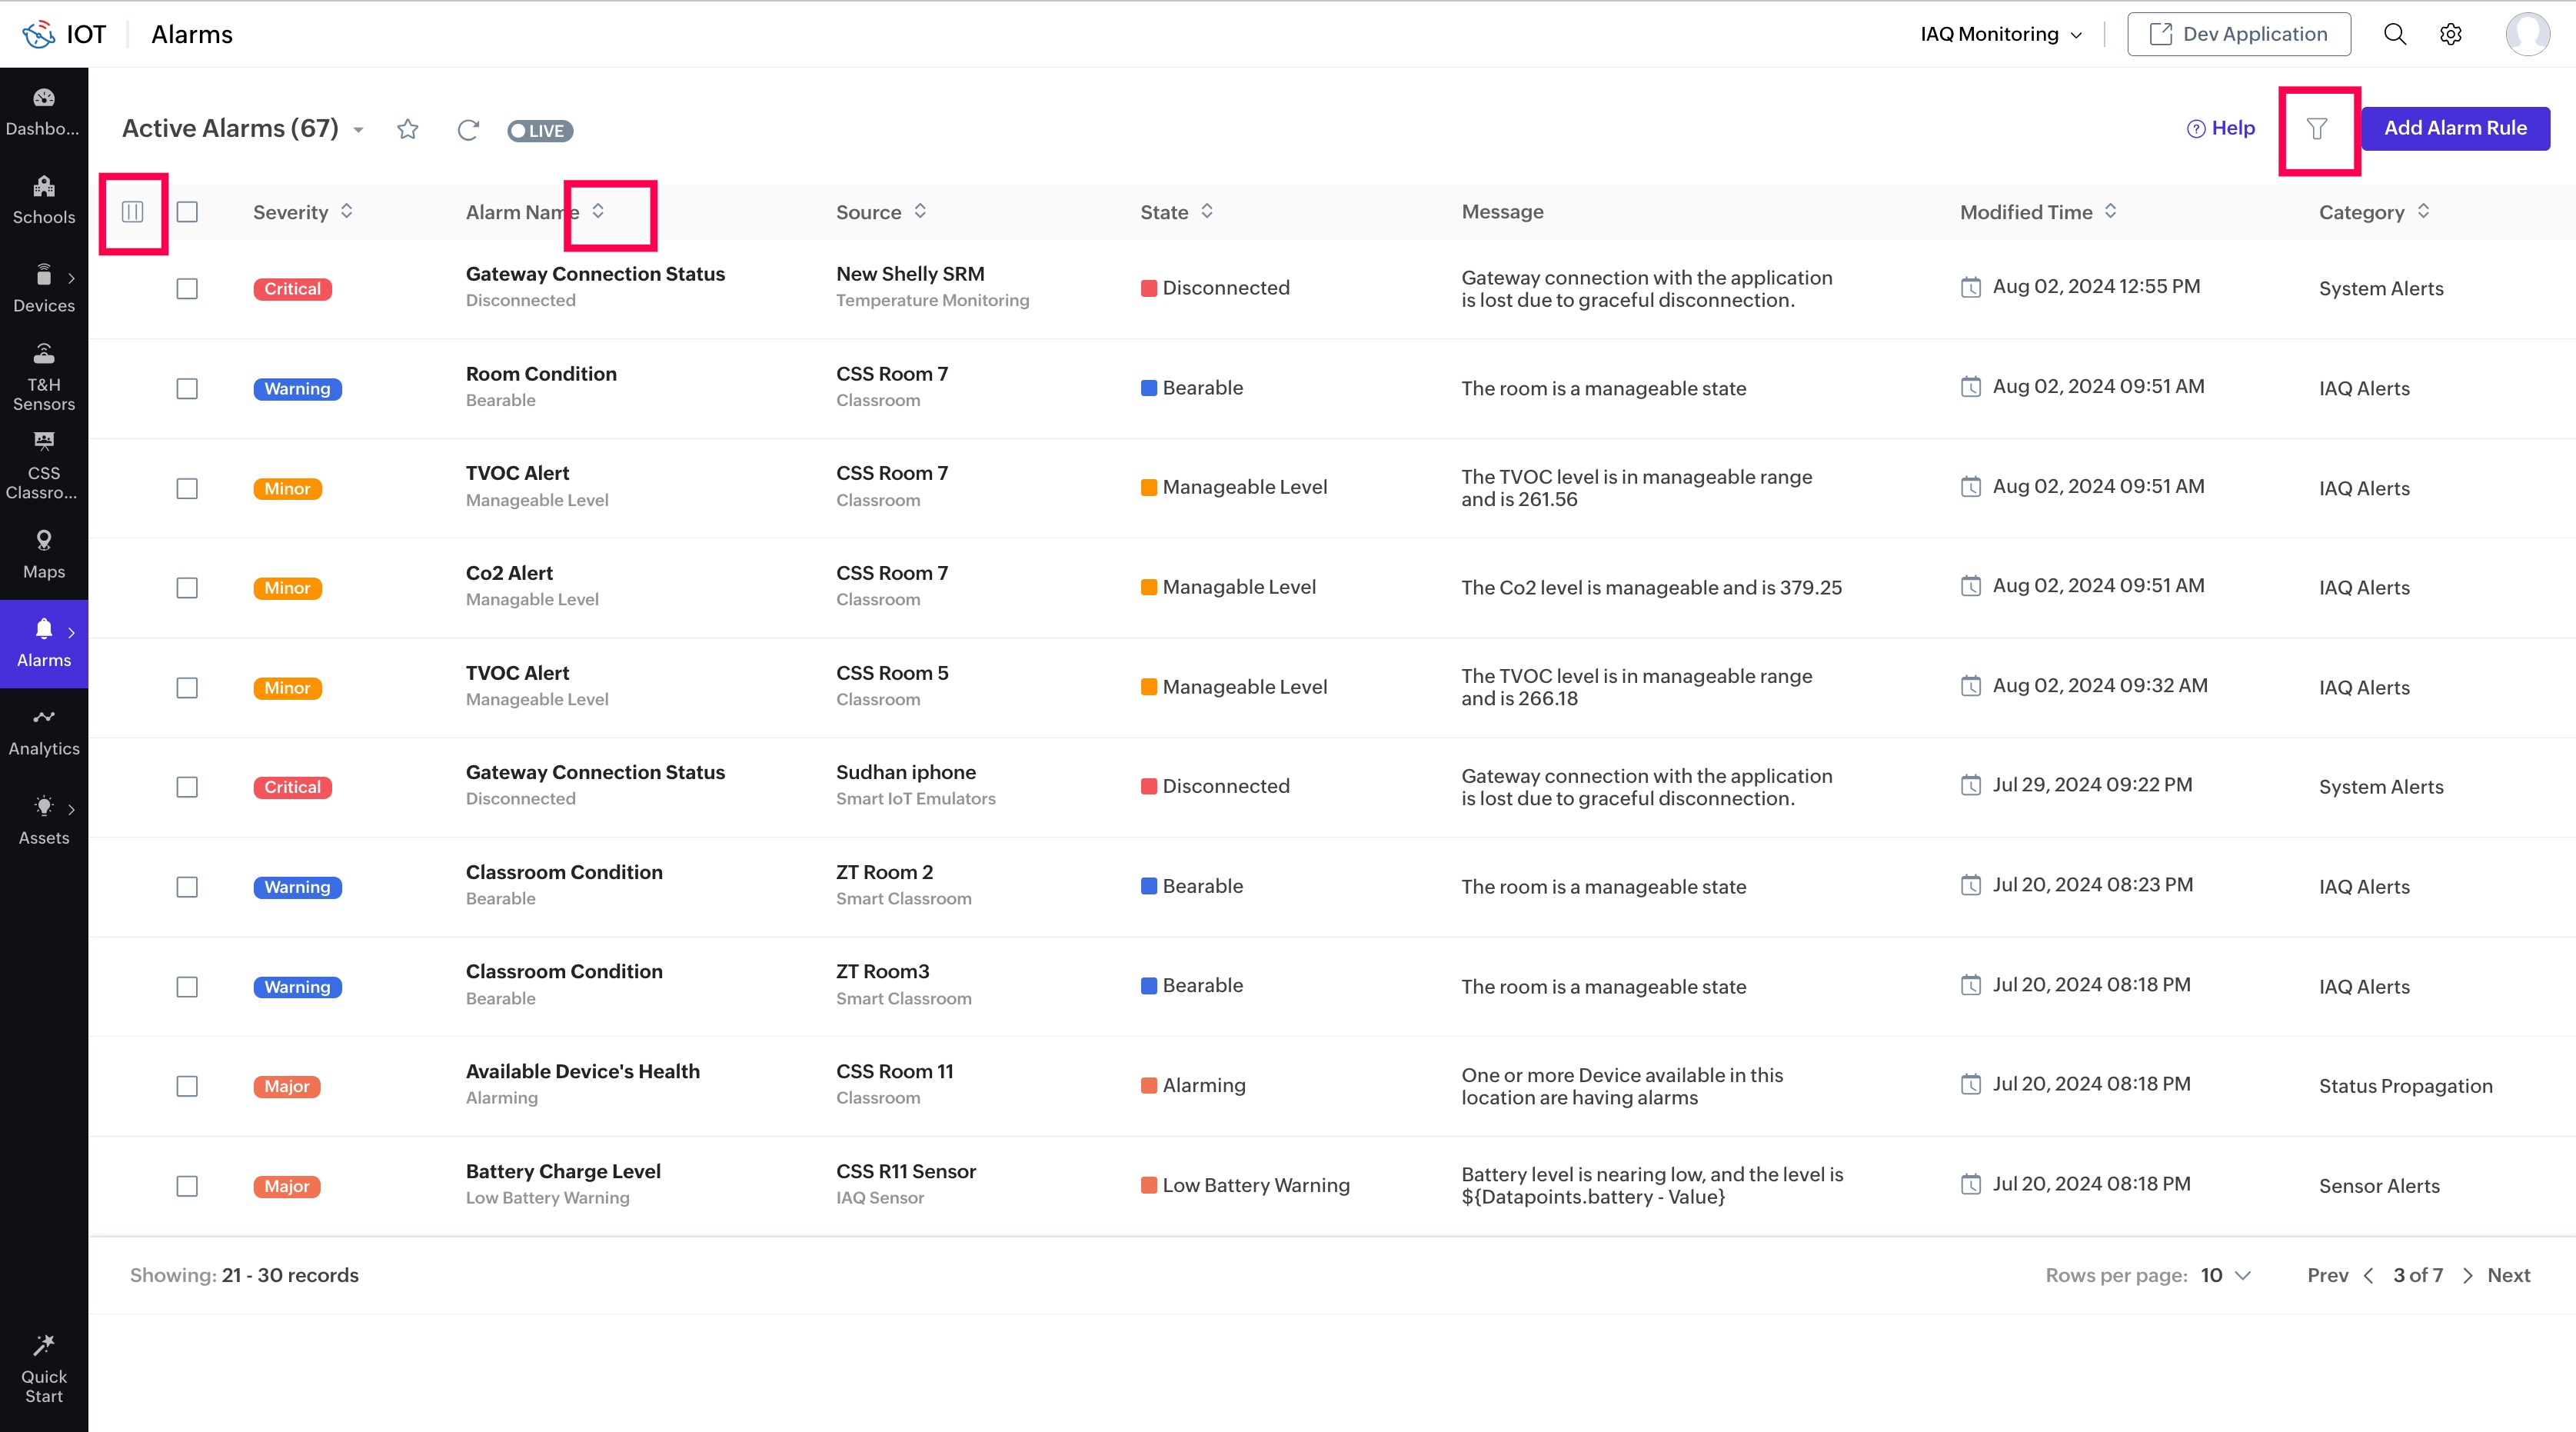Image resolution: width=2576 pixels, height=1432 pixels.
Task: Open the IAQ Monitoring application dropdown
Action: click(x=2000, y=34)
